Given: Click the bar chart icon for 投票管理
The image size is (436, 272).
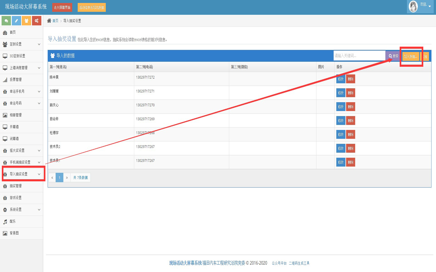Looking at the screenshot, I should 5,80.
